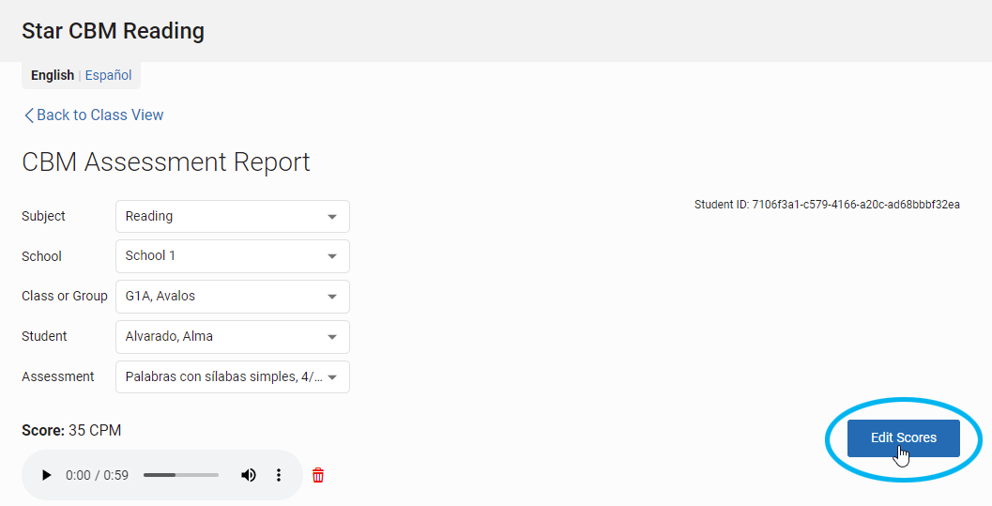The width and height of the screenshot is (992, 506).
Task: Open the audio player more-options menu
Action: click(x=279, y=475)
